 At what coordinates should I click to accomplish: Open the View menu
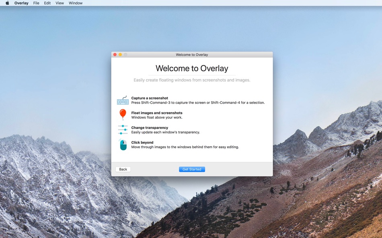(60, 3)
